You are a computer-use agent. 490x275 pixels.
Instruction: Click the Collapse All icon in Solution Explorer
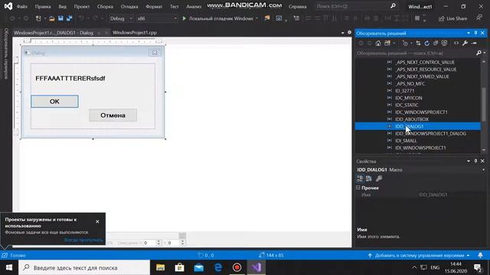click(x=436, y=43)
